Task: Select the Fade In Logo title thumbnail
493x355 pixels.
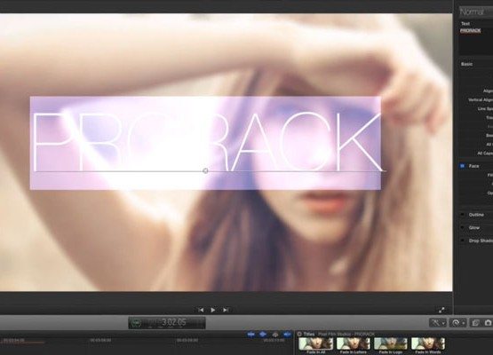Action: pos(391,343)
